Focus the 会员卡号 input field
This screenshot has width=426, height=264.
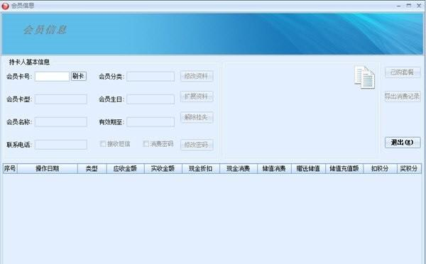[52, 77]
